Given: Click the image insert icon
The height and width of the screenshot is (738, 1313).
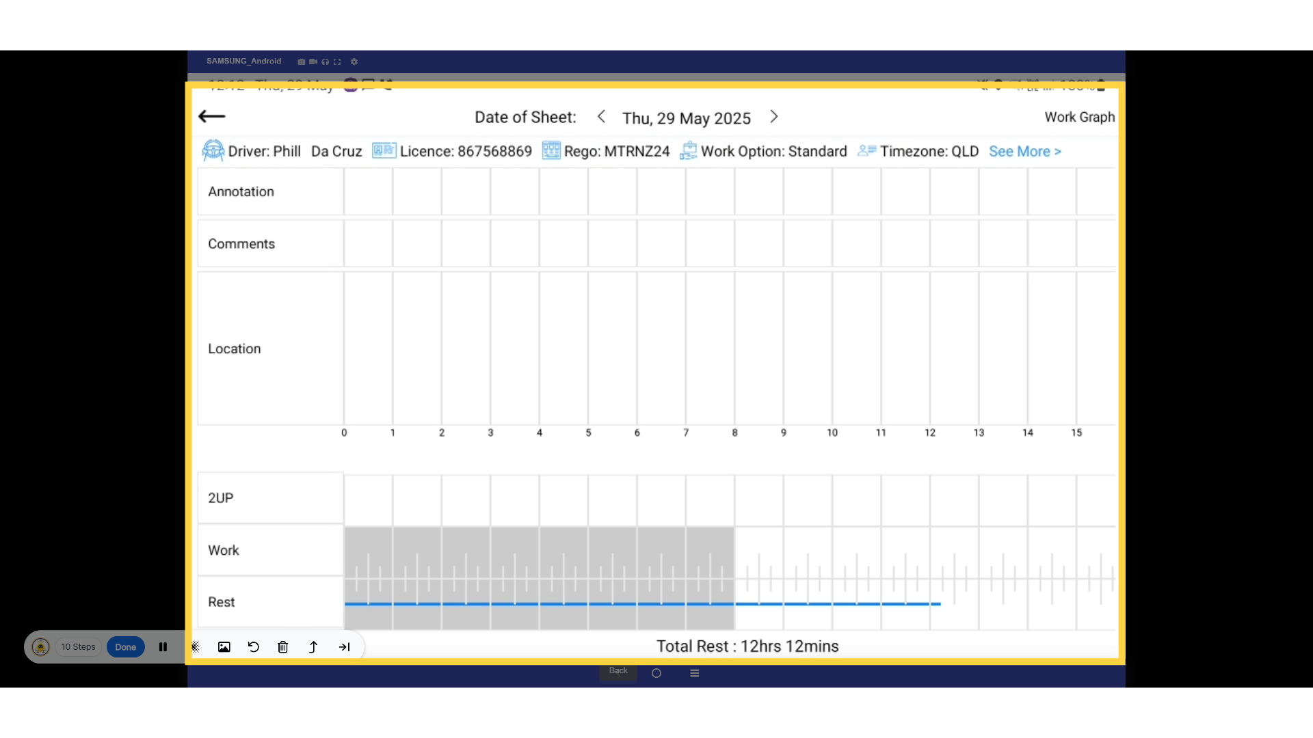Looking at the screenshot, I should [x=224, y=647].
